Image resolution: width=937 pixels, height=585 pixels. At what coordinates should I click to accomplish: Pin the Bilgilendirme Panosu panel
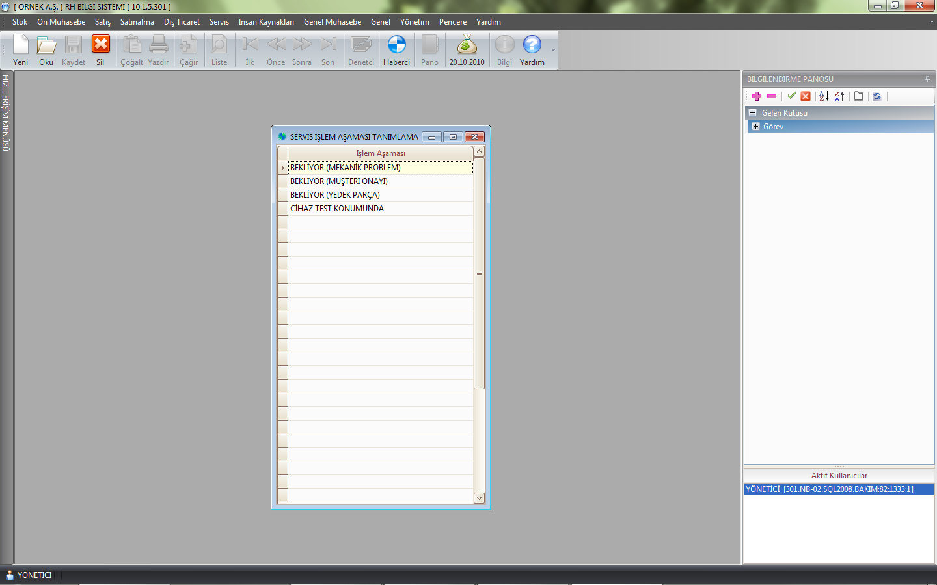pyautogui.click(x=927, y=79)
